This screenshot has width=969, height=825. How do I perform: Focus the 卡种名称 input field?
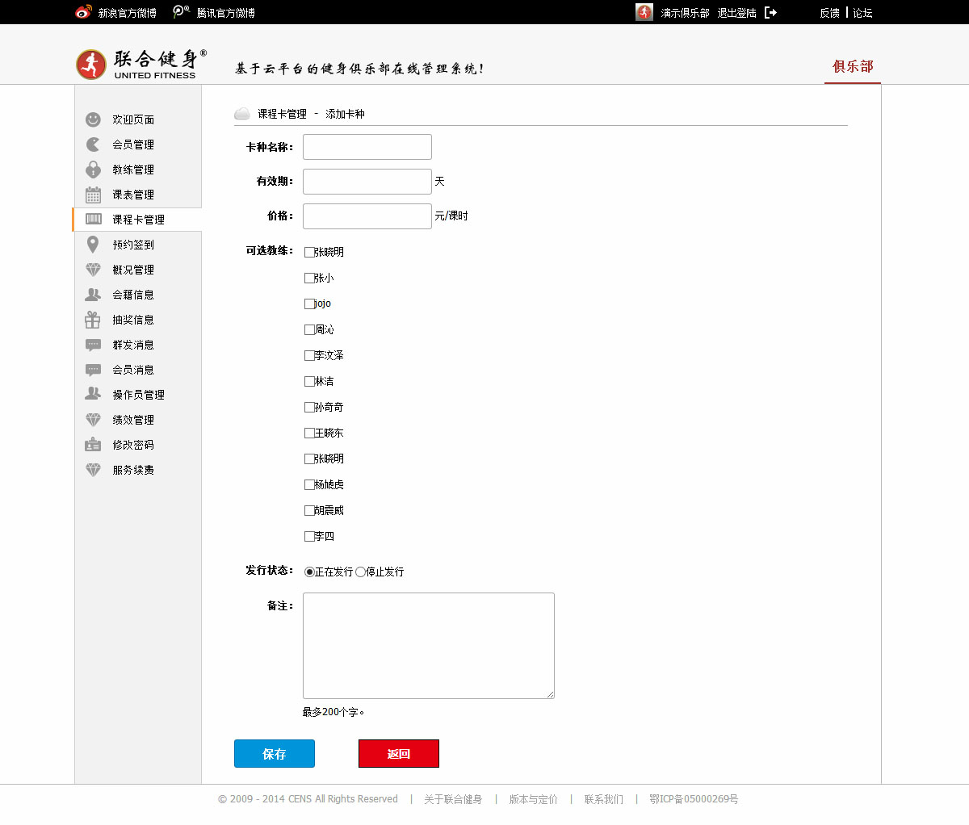coord(367,147)
